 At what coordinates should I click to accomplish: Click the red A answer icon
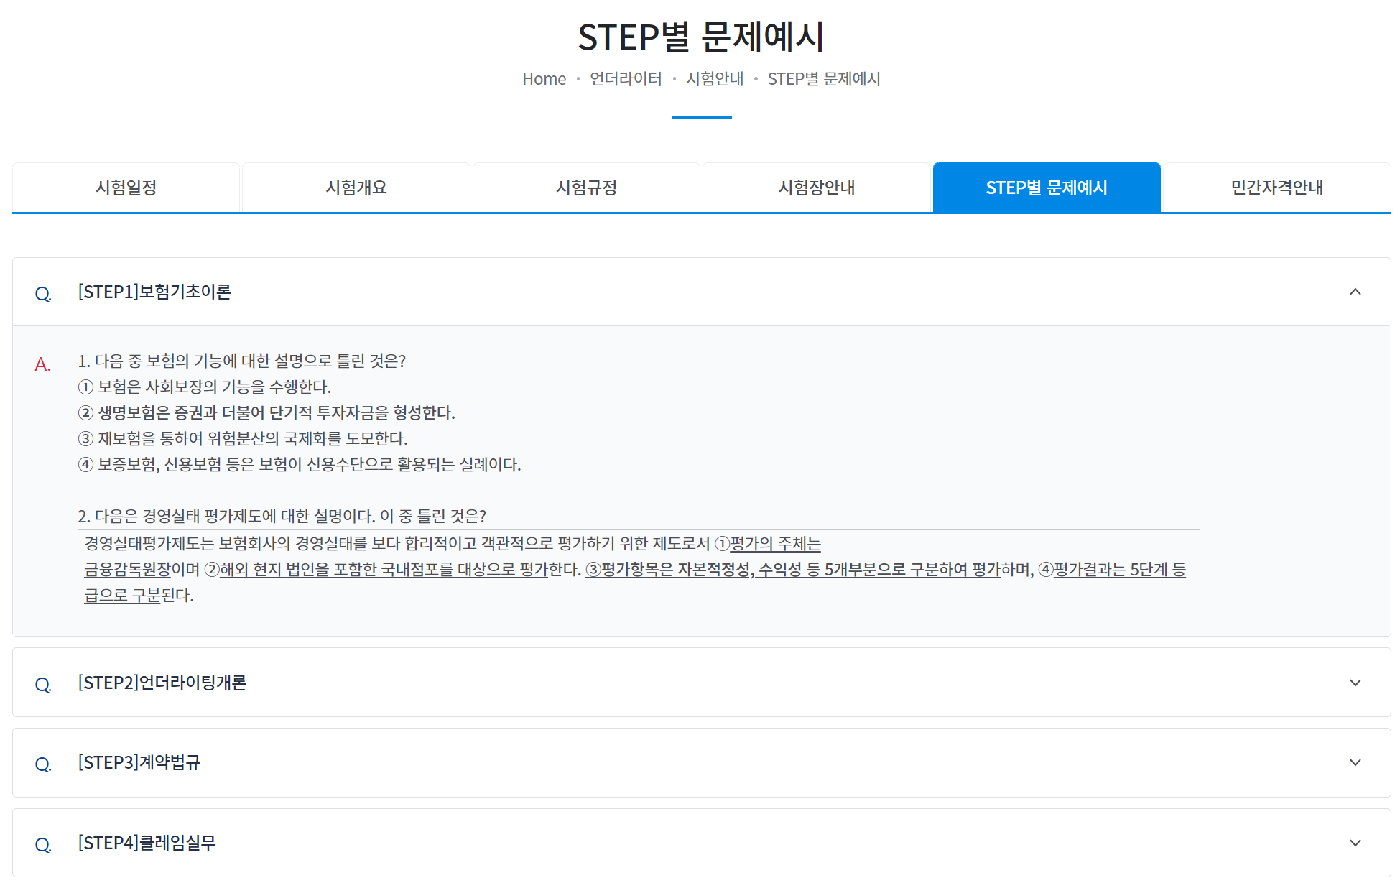pos(42,364)
